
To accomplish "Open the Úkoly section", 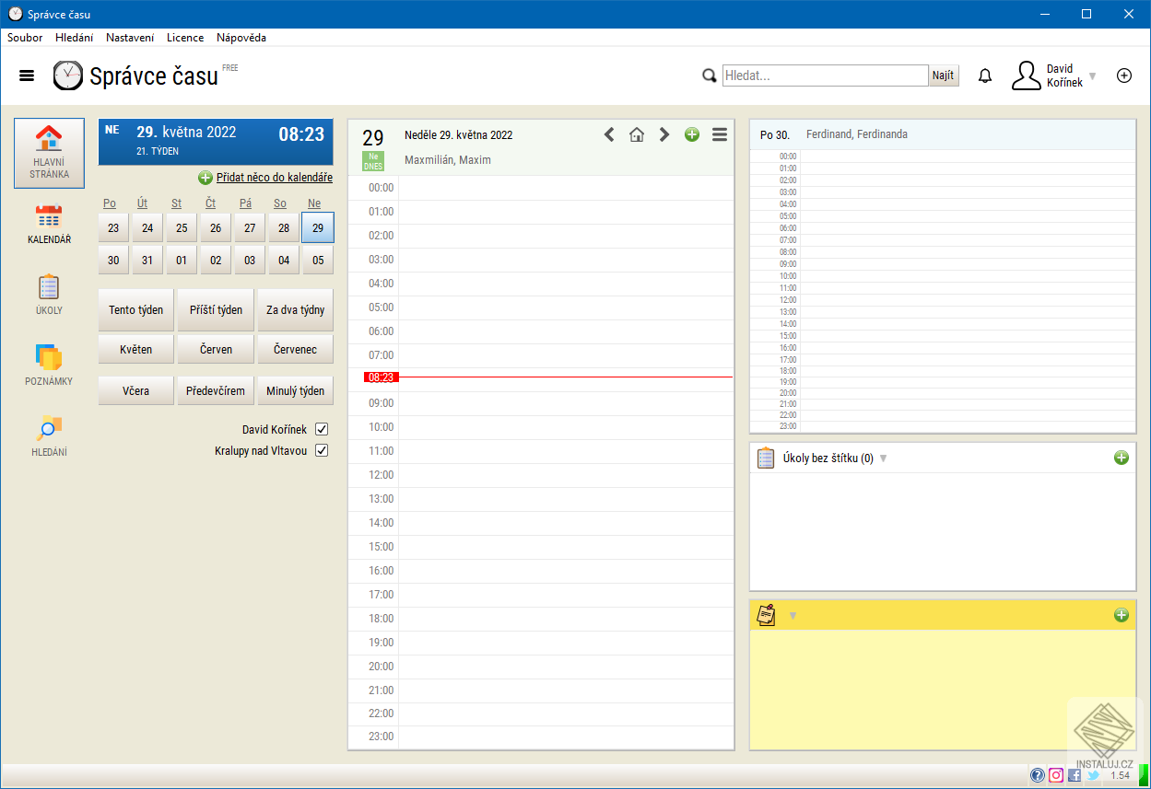I will 49,295.
